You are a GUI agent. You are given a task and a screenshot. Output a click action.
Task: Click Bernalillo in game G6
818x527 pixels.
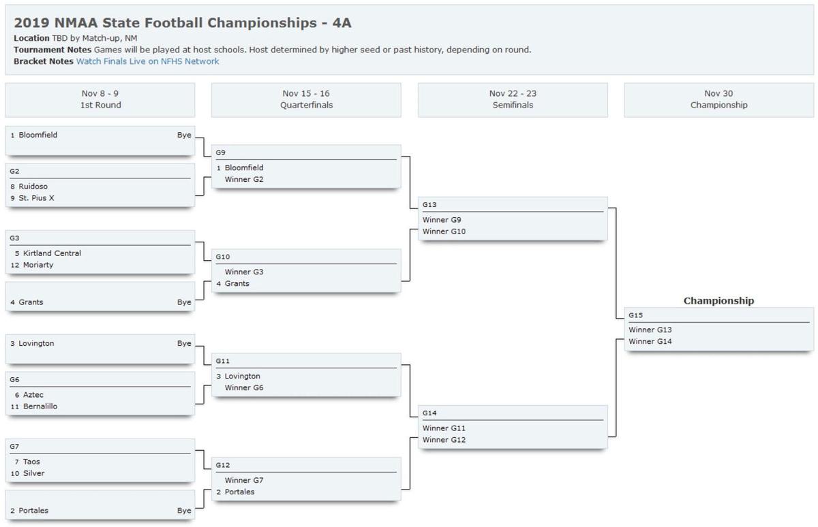[40, 406]
